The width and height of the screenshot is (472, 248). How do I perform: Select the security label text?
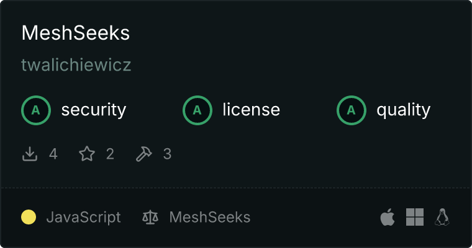tap(93, 110)
